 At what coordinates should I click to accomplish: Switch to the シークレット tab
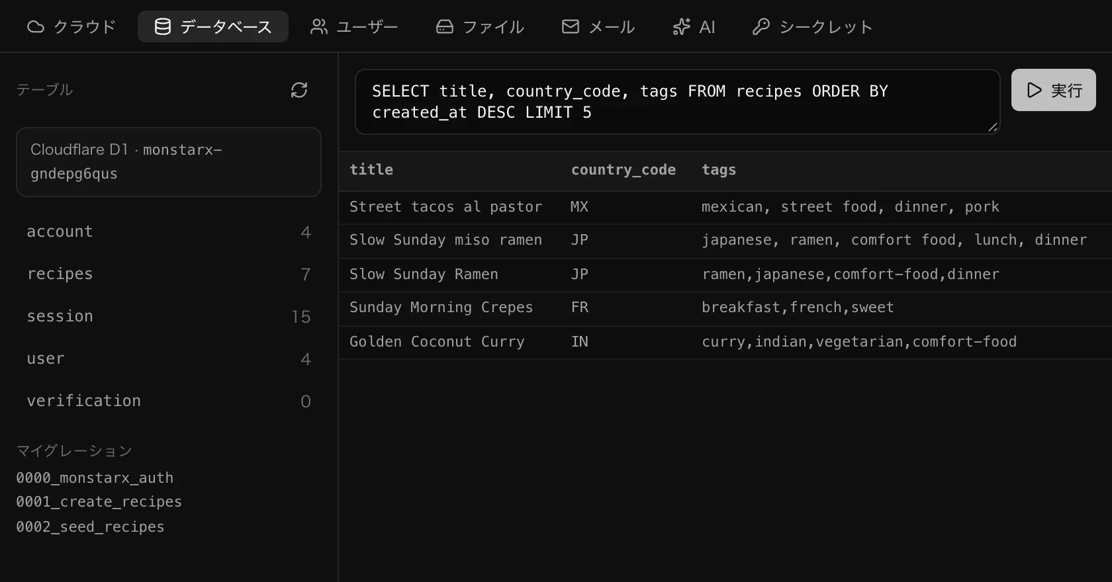[813, 26]
